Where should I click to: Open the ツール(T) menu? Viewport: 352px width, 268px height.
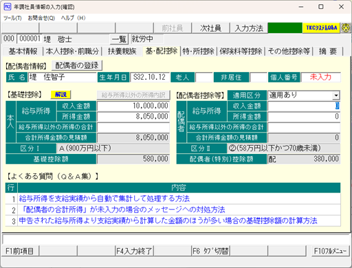pos(12,18)
